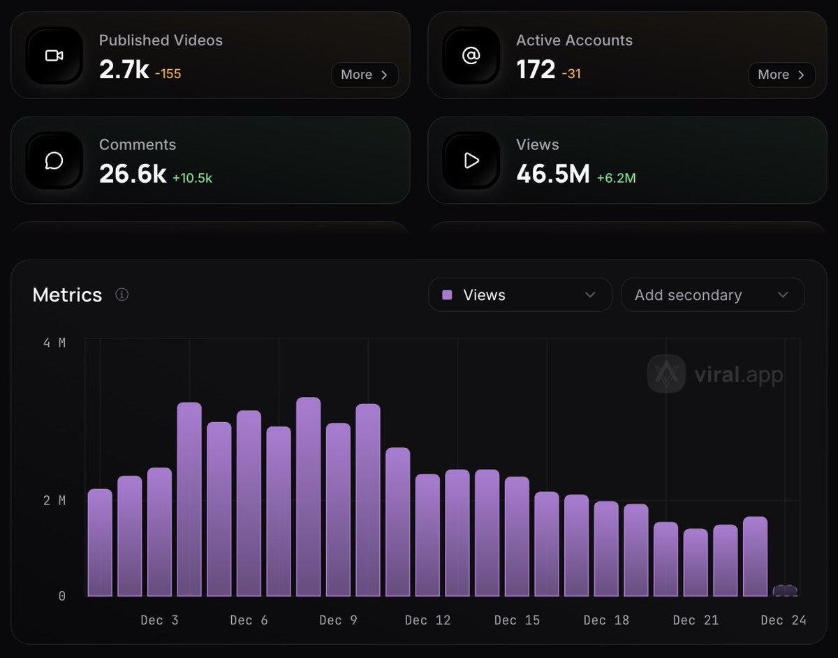Click the Comments speech bubble icon
838x658 pixels.
tap(54, 160)
